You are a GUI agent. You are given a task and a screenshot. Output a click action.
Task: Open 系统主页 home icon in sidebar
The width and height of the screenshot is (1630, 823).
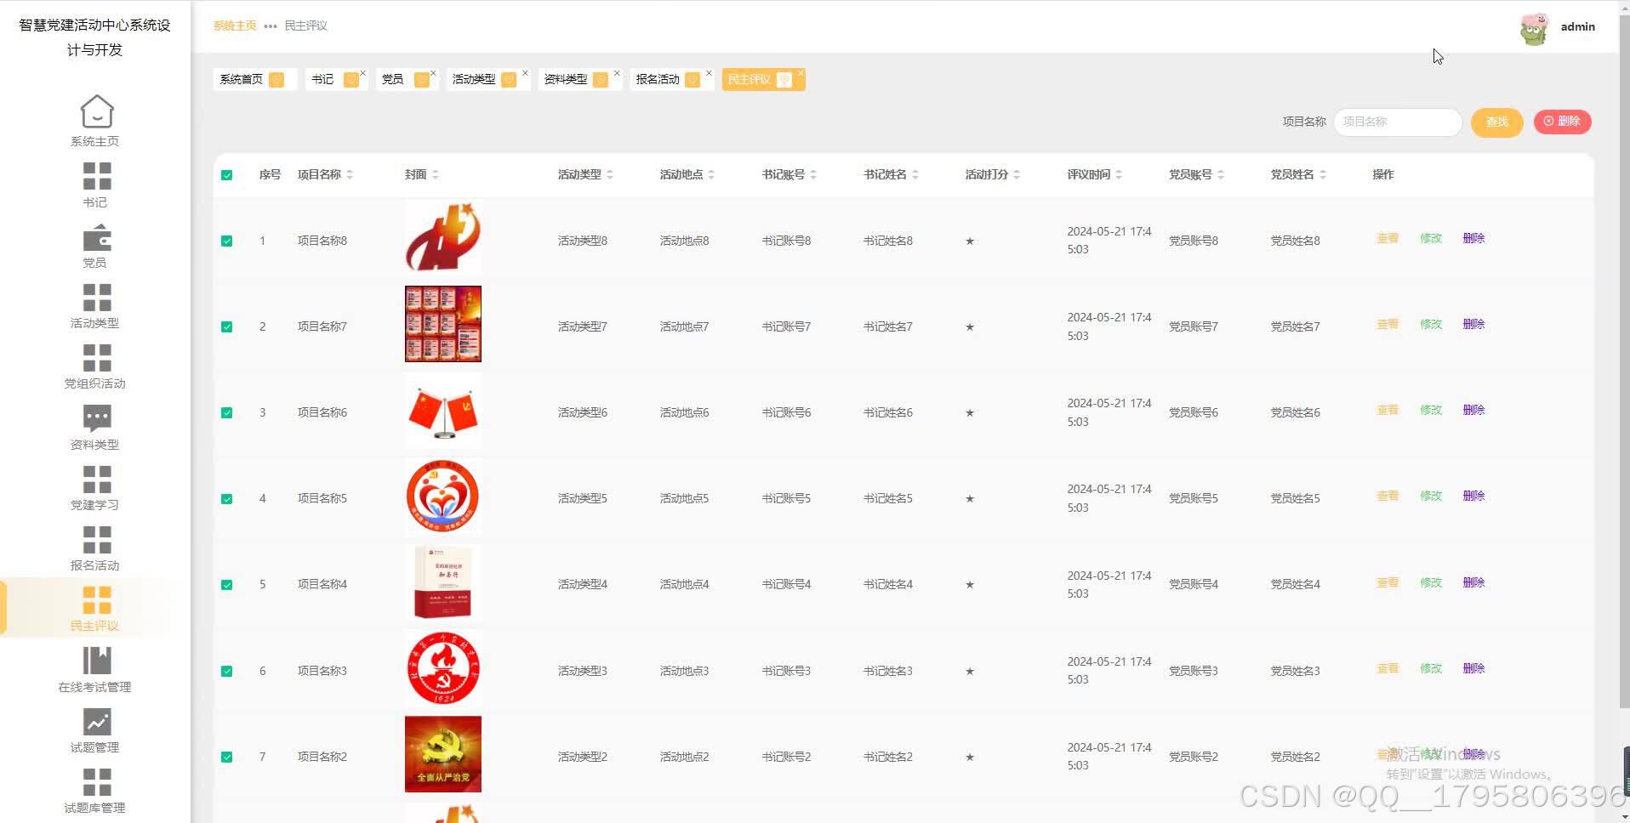pos(96,111)
